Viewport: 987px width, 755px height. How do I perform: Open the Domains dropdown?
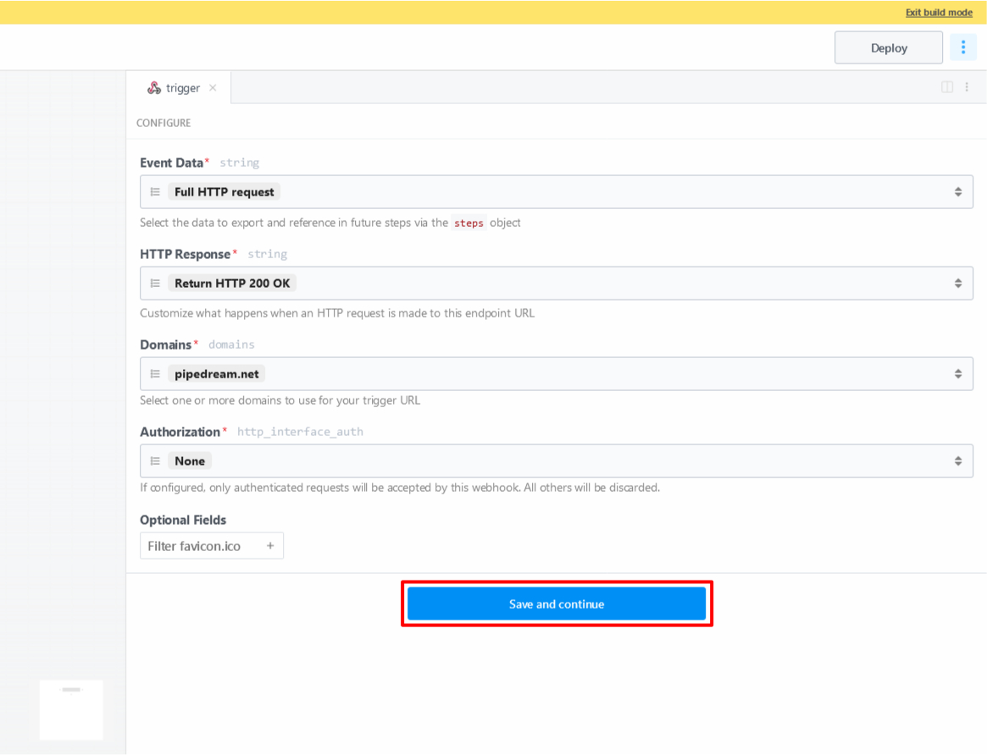pyautogui.click(x=557, y=373)
